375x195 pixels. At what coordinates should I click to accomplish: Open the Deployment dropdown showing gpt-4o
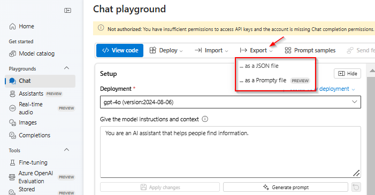(231, 102)
